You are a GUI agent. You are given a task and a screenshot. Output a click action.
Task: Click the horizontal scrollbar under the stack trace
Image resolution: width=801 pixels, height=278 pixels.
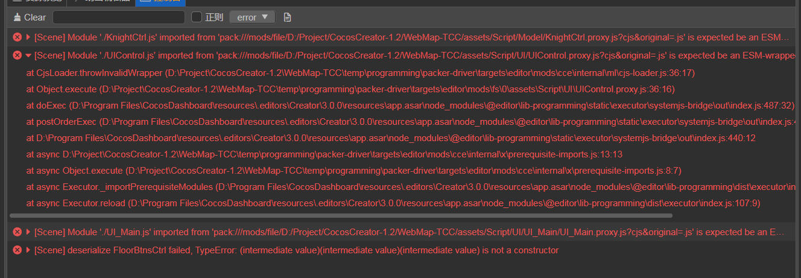341,215
